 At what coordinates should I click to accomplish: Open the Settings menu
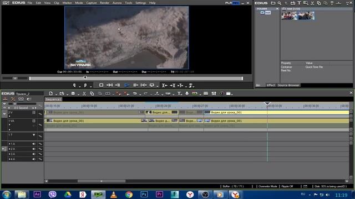click(140, 3)
